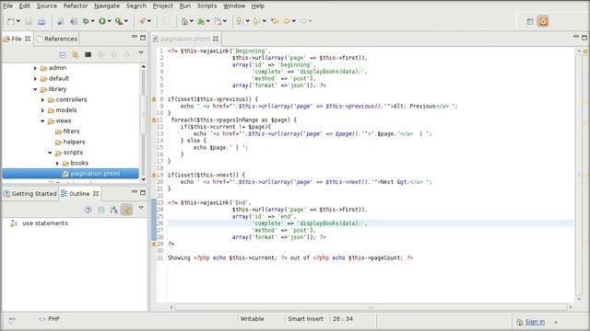Open the Refactor menu
590x331 pixels.
click(76, 6)
